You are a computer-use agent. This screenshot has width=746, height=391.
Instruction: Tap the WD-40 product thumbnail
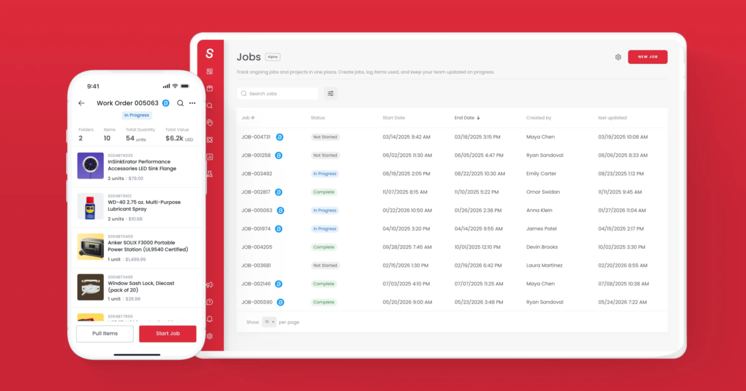tap(90, 206)
